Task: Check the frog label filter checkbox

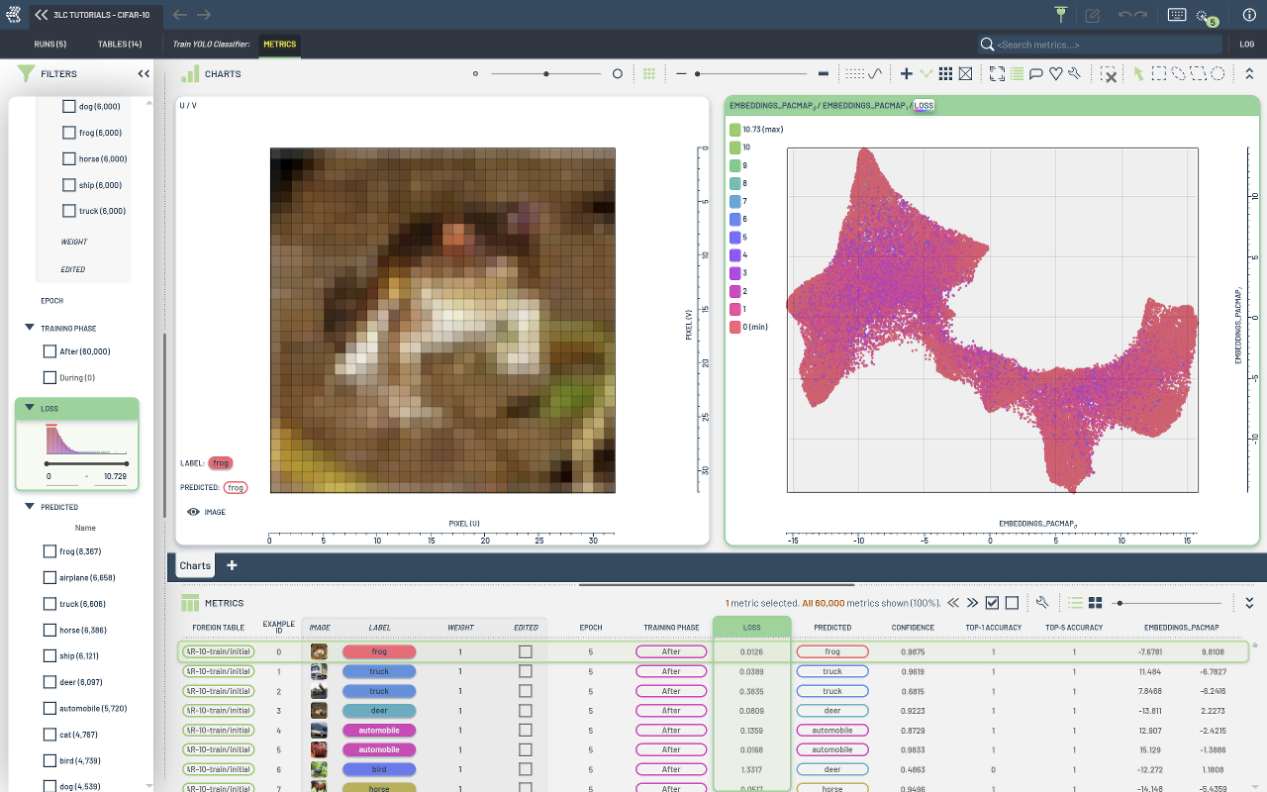Action: [69, 133]
